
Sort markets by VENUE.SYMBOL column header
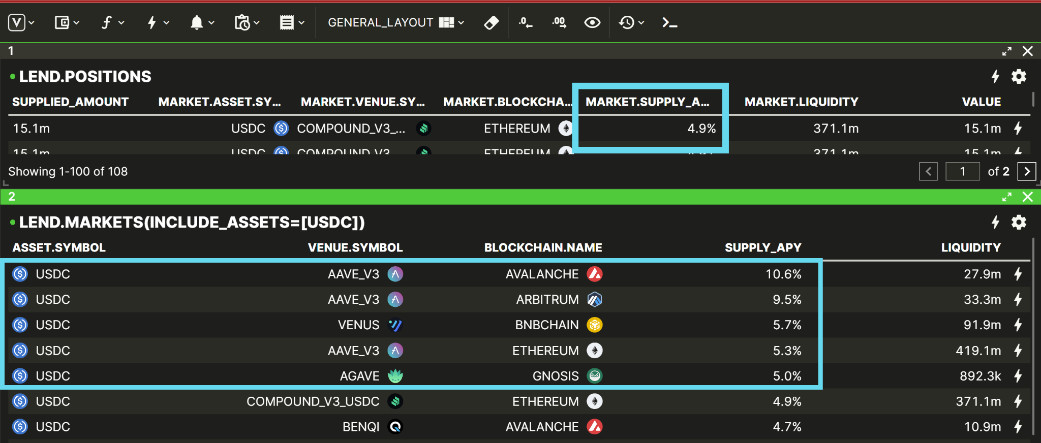pyautogui.click(x=355, y=248)
